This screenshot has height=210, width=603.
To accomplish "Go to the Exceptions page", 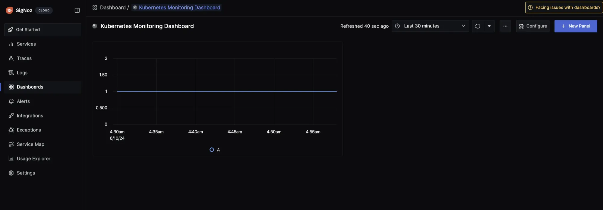I will click(x=43, y=130).
